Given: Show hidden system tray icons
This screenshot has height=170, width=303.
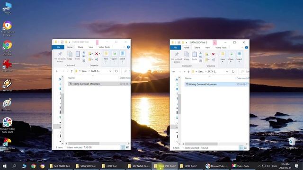Looking at the screenshot, I should click(x=259, y=166).
